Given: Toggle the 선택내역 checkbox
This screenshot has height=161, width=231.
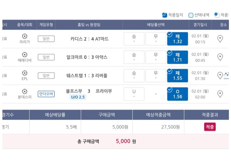Looking at the screenshot, I should coord(191,15).
